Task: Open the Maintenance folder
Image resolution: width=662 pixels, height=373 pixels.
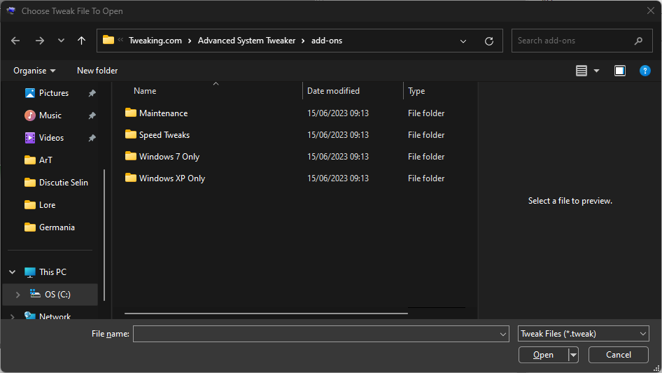Action: tap(163, 113)
